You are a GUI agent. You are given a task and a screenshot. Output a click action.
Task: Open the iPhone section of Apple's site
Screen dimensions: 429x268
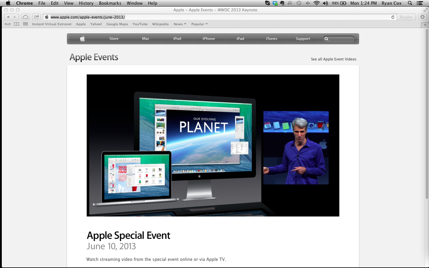click(209, 38)
